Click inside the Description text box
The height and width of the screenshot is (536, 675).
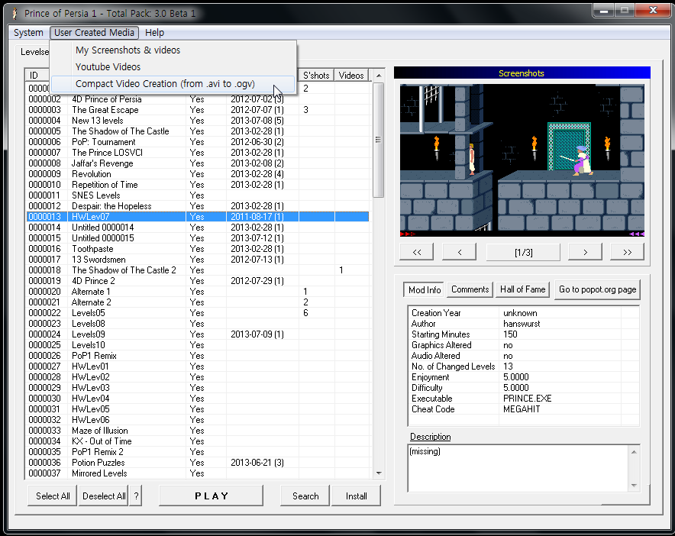coord(518,468)
